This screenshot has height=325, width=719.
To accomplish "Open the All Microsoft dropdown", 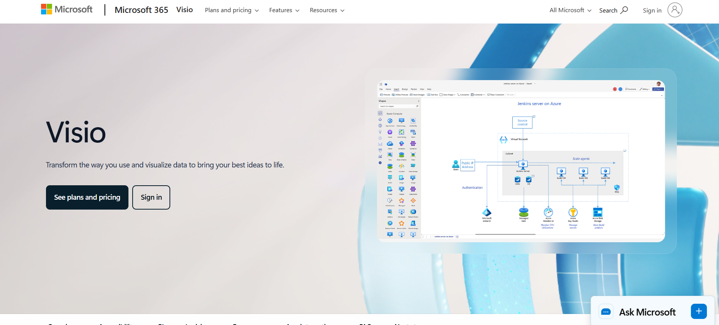I will 570,10.
